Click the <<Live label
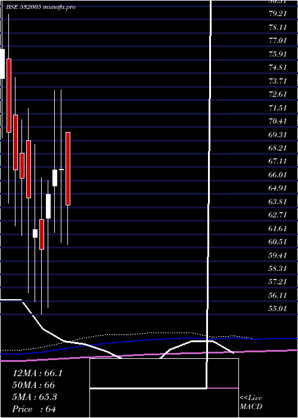This screenshot has width=298, height=418. [x=251, y=398]
